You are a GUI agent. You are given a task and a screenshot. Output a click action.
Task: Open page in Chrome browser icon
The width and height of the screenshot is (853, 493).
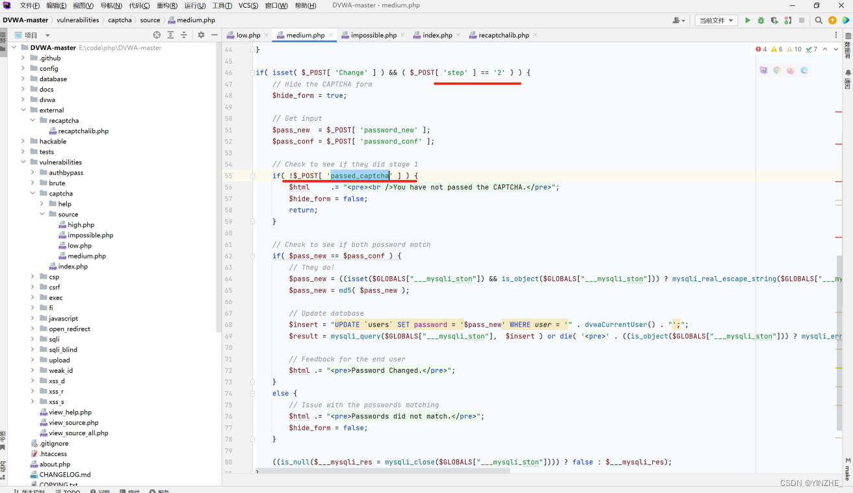777,70
